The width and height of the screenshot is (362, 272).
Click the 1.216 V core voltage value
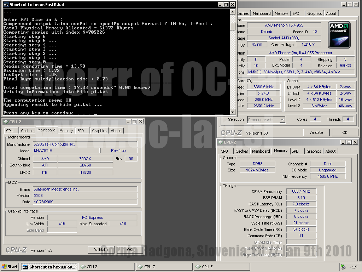coord(308,44)
